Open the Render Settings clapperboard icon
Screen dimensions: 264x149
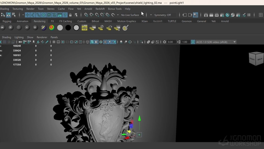pos(222,15)
